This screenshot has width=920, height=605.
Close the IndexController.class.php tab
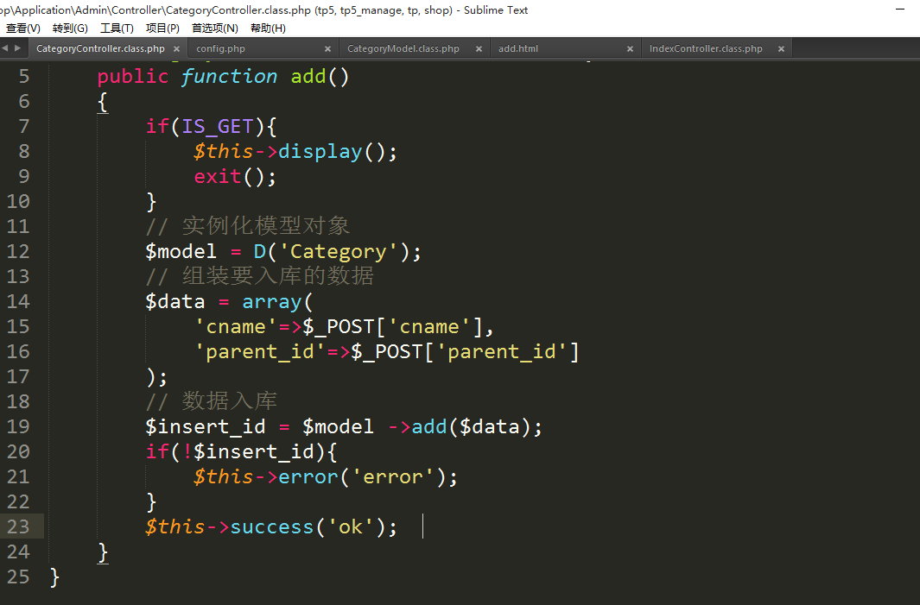(781, 49)
